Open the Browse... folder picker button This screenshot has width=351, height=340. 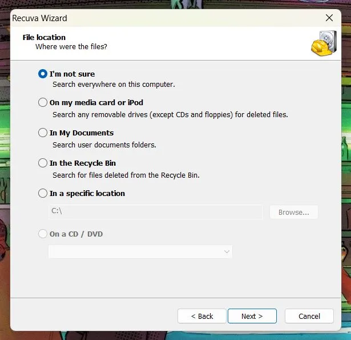294,212
